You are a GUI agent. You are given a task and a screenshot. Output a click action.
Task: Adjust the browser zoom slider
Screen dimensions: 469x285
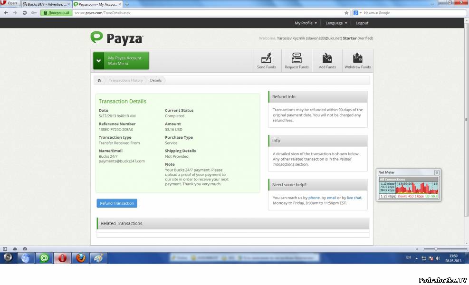click(x=436, y=249)
